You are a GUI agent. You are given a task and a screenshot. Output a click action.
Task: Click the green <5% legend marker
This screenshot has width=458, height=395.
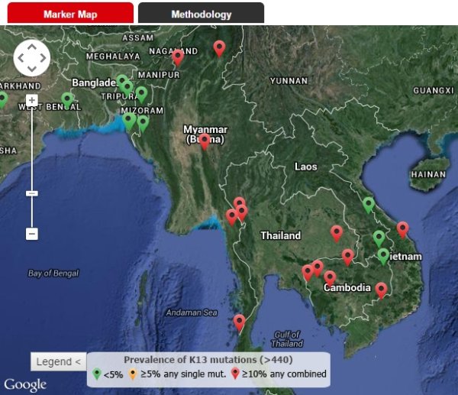click(x=96, y=374)
